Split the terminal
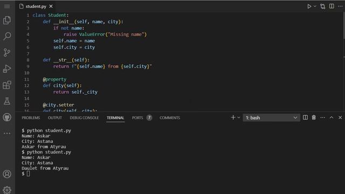The width and height of the screenshot is (345, 194). coord(305,117)
